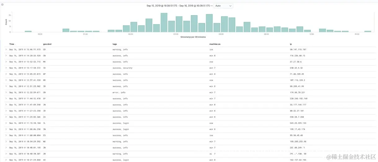The width and height of the screenshot is (378, 162).
Task: Click the timestamp Sep 16, 2019 @ 11:27:25.598
Action: point(25,111)
